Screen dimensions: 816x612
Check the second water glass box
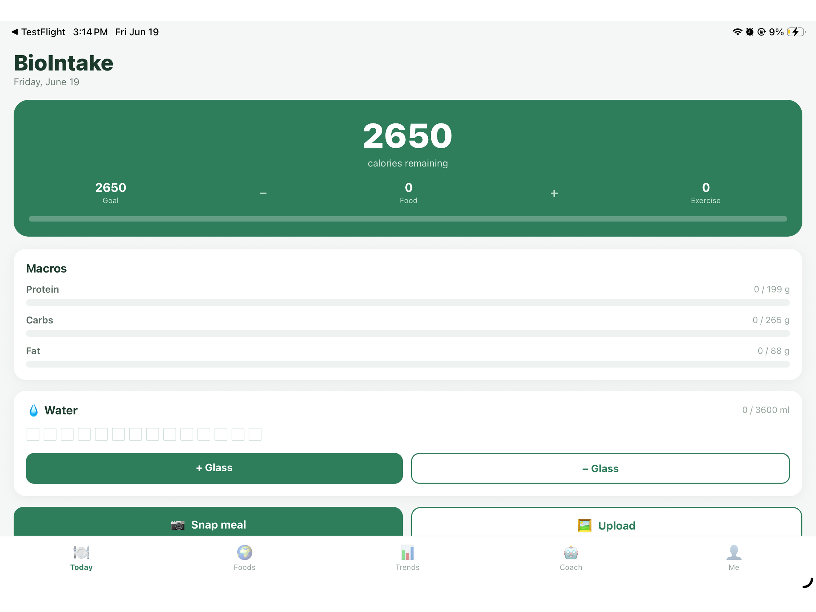pyautogui.click(x=50, y=434)
